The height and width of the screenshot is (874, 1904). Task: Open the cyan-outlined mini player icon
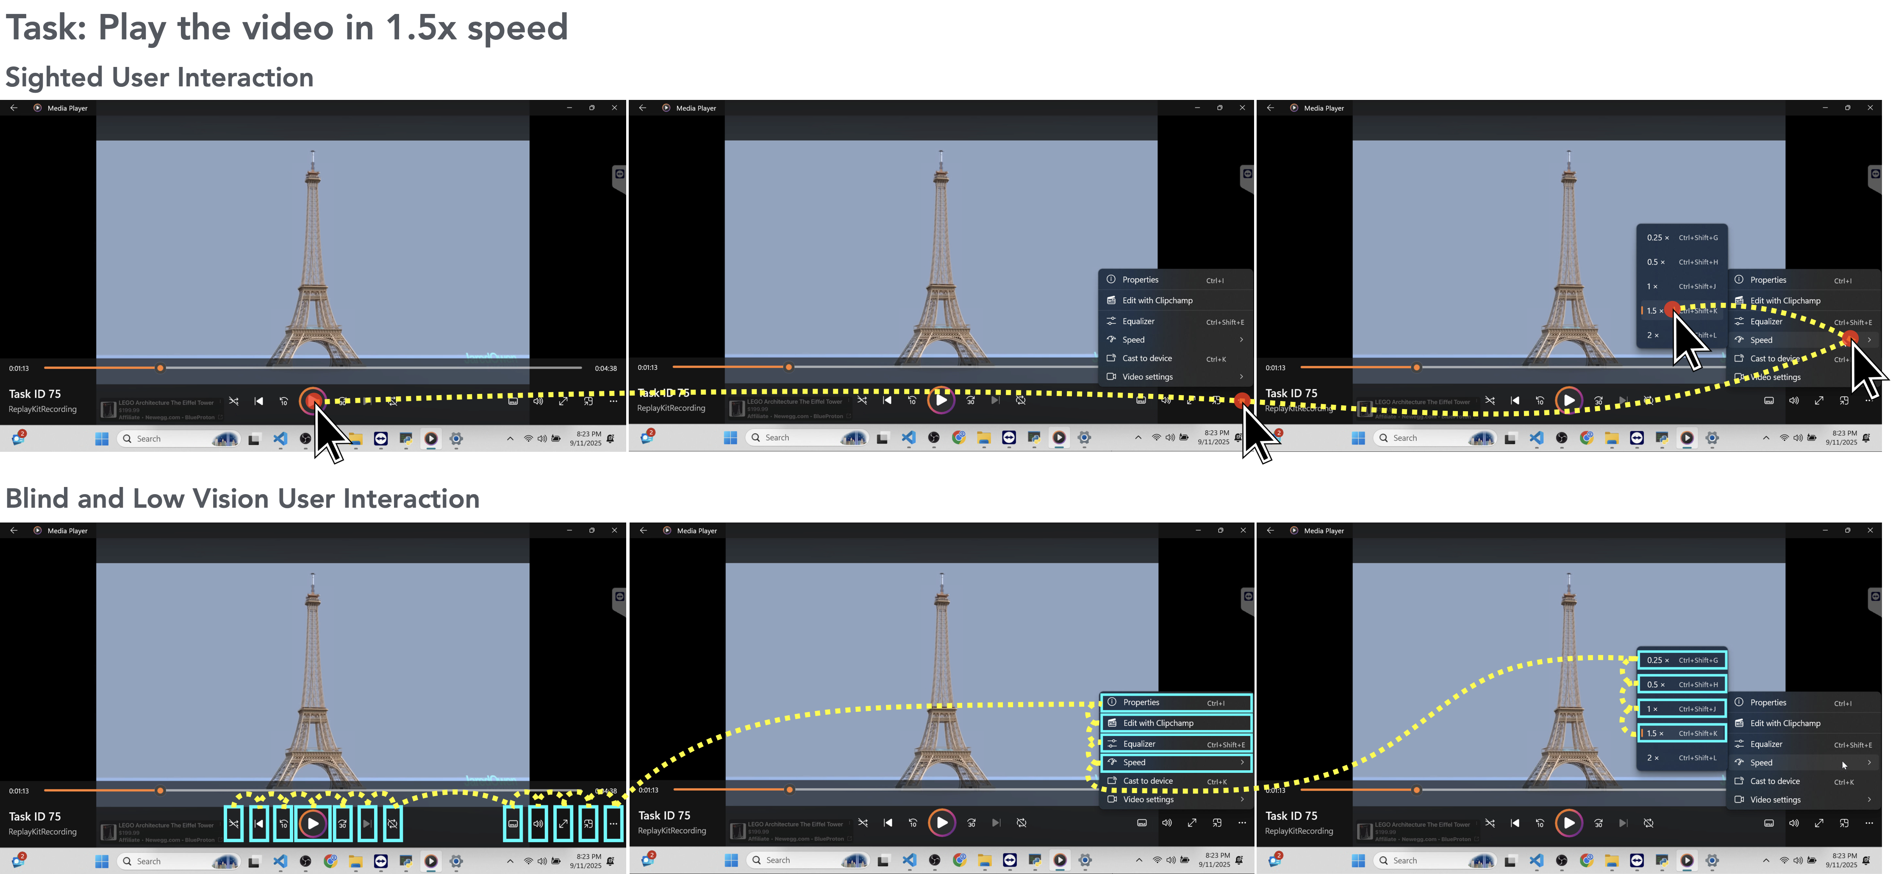(x=588, y=824)
